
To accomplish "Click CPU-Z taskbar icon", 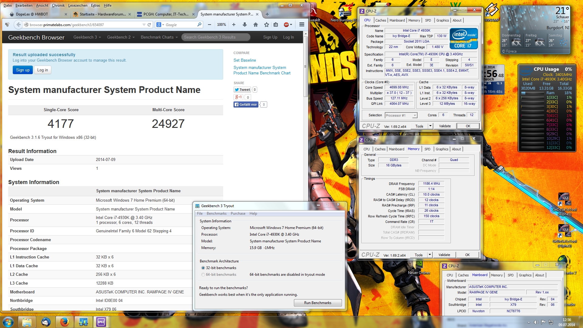I will (101, 322).
